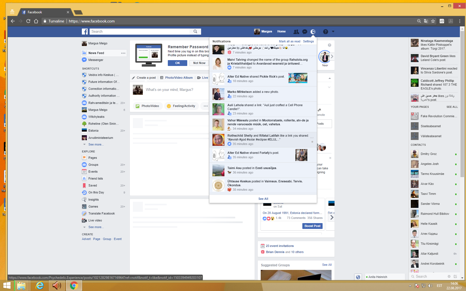Click the search magnifier button
Screen dimensions: 466x291
click(x=195, y=32)
